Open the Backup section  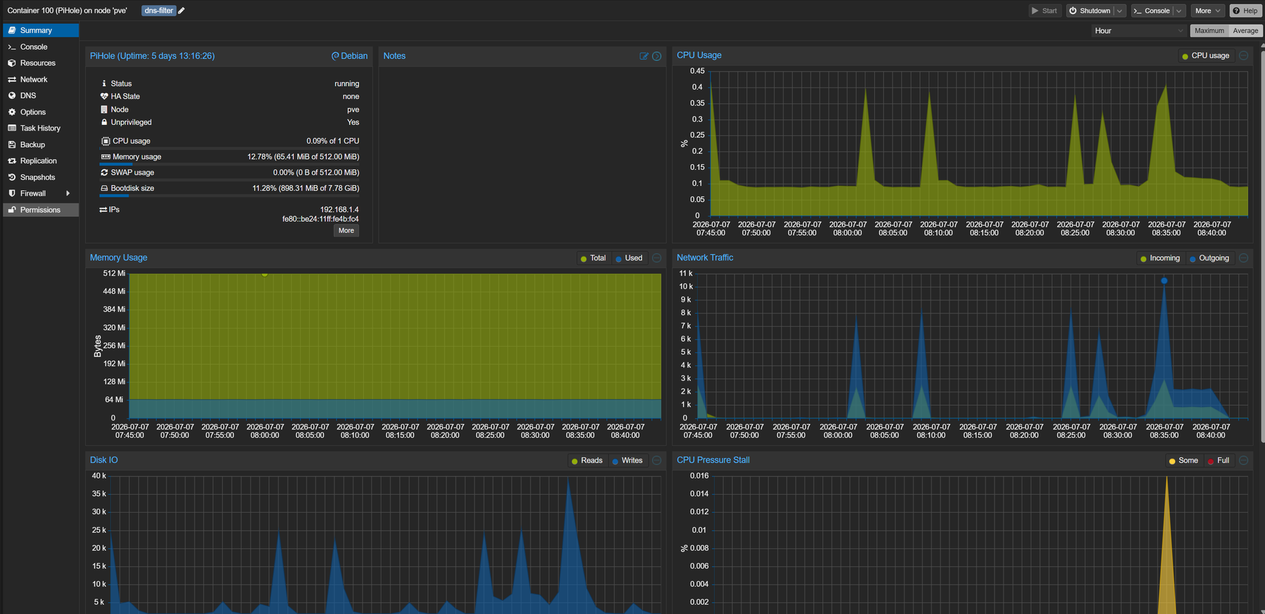pos(41,145)
